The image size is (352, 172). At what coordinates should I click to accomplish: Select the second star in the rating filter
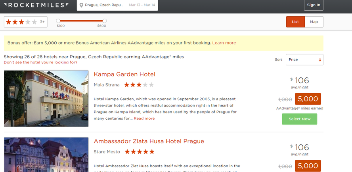[x=15, y=22]
